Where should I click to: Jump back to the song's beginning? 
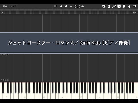pos(61,6)
